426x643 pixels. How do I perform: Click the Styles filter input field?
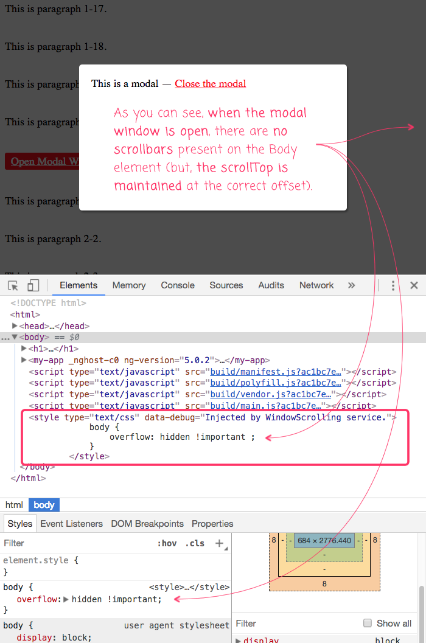(x=73, y=543)
